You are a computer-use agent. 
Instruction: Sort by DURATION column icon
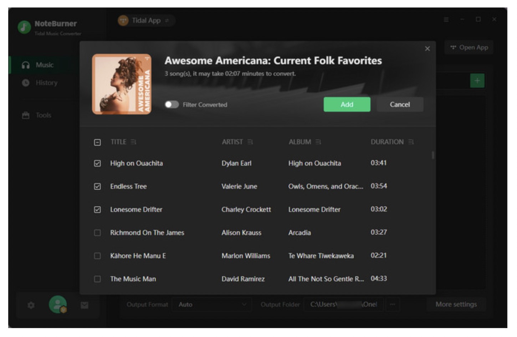(x=411, y=142)
